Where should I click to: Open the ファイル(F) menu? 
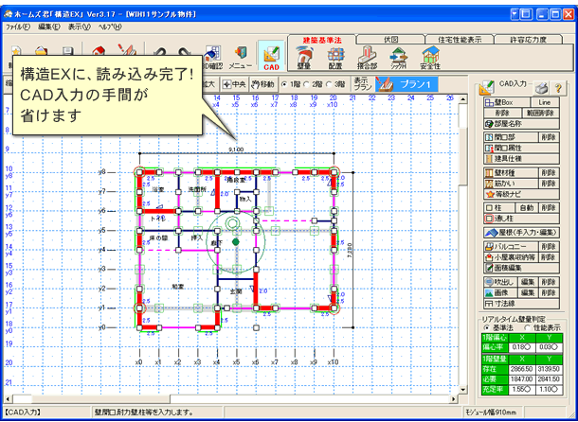(x=18, y=26)
